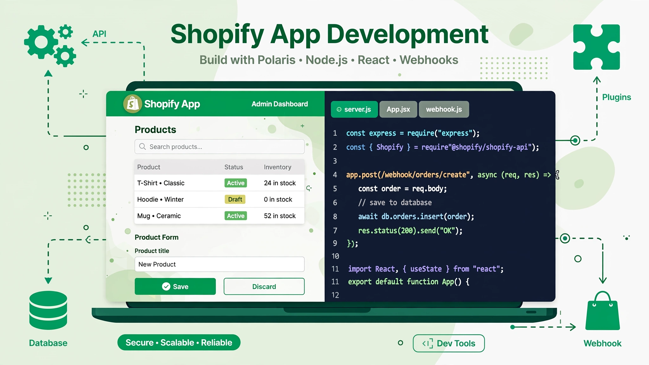Select the T-Shirt • Classic product row
The image size is (649, 365).
point(219,183)
